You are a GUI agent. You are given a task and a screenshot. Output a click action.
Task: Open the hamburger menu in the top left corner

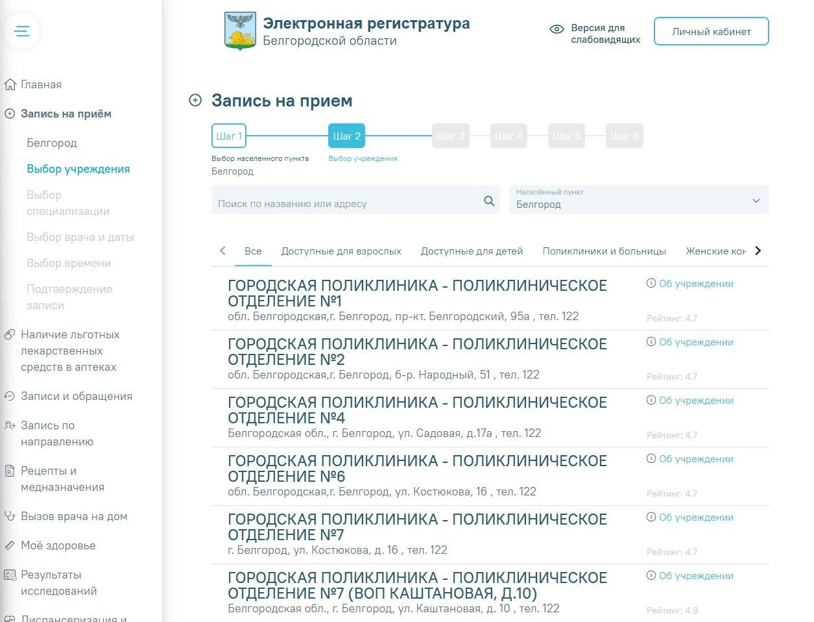[x=22, y=31]
